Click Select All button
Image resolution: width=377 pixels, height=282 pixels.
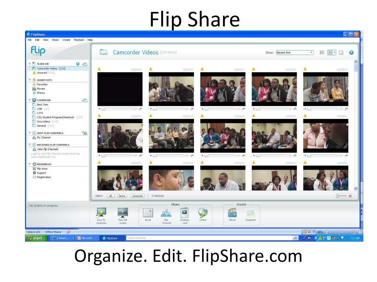(110, 196)
